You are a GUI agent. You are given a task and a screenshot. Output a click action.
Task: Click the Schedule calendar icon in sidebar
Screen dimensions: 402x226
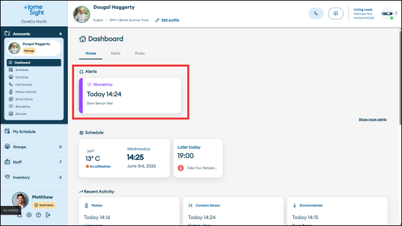coord(11,70)
